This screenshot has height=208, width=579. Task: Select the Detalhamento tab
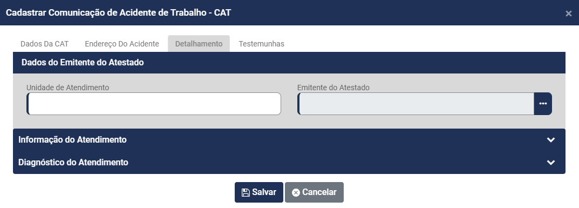coord(199,44)
